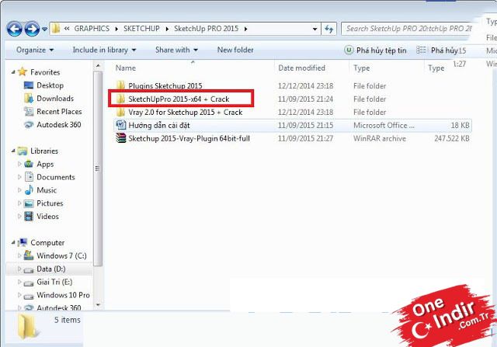Open recent pages dropdown beside Forward arrow

[45, 29]
